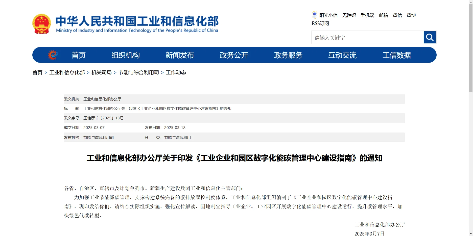The height and width of the screenshot is (236, 473).
Task: Click the 阳光小信 robot assistant icon
Action: tap(315, 15)
